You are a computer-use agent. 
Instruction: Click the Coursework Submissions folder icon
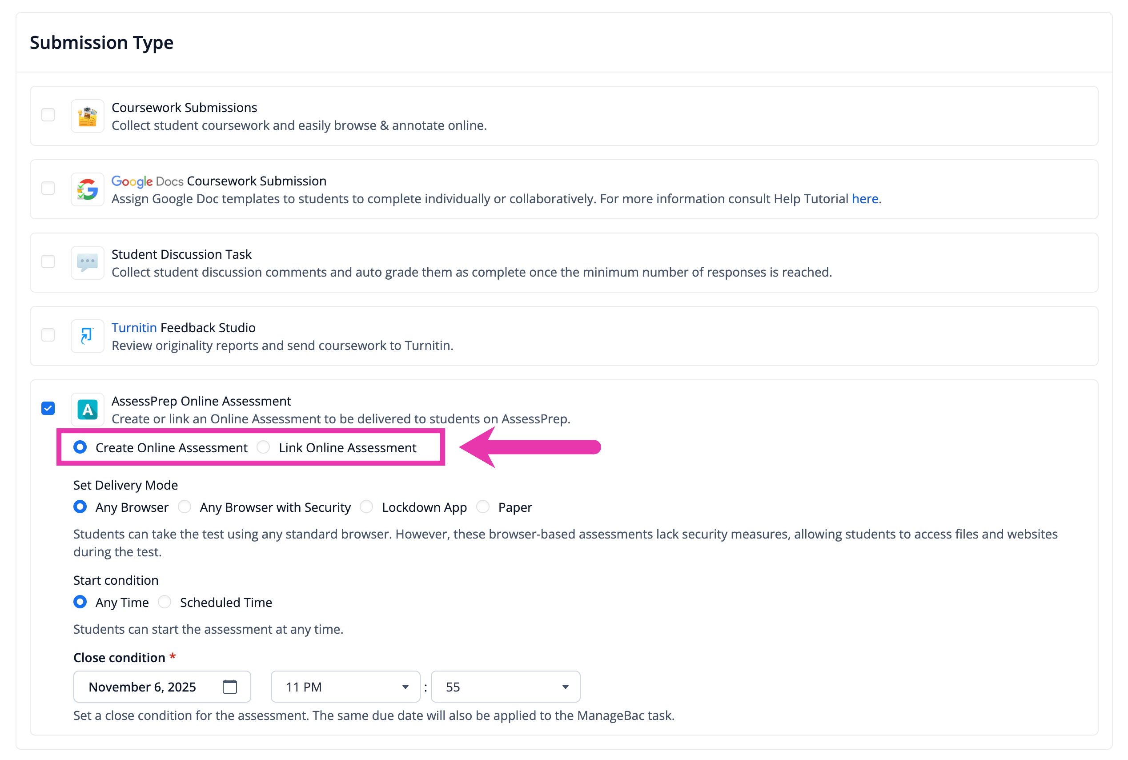point(87,117)
